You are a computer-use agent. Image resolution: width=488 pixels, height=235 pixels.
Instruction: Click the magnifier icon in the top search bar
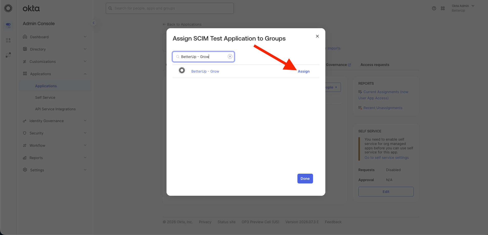click(110, 8)
